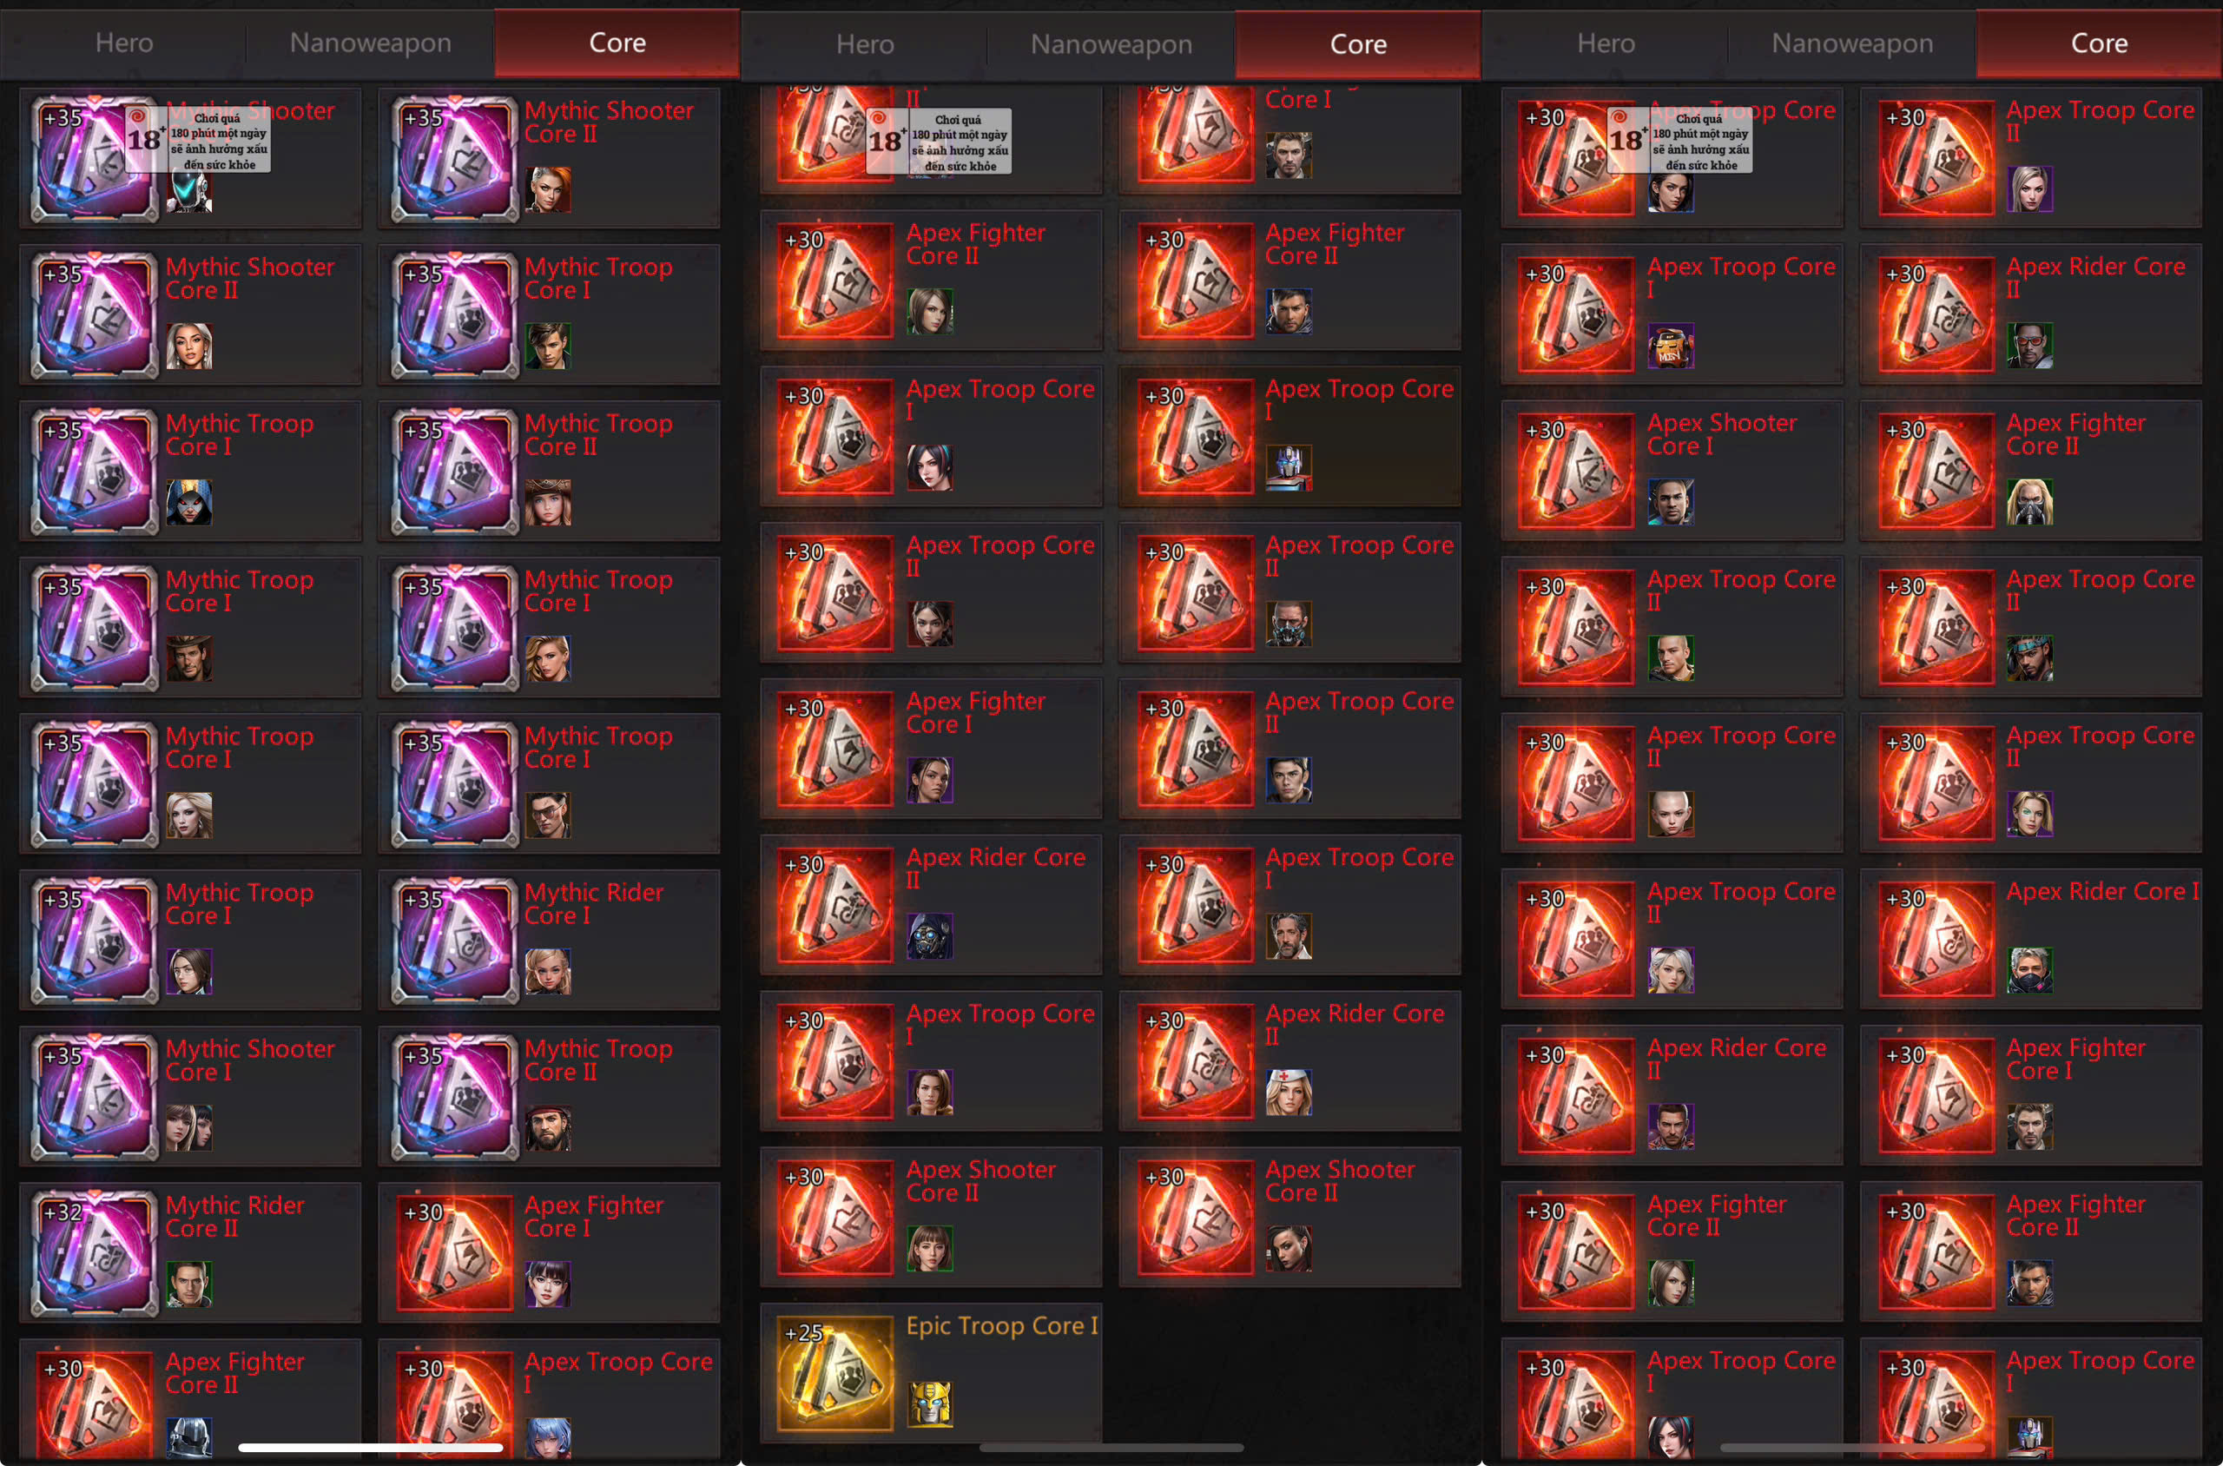Click the Apex Rider Core I icon in right panel
This screenshot has width=2223, height=1466.
(1936, 939)
